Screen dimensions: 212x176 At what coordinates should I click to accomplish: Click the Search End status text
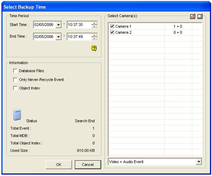pyautogui.click(x=85, y=121)
